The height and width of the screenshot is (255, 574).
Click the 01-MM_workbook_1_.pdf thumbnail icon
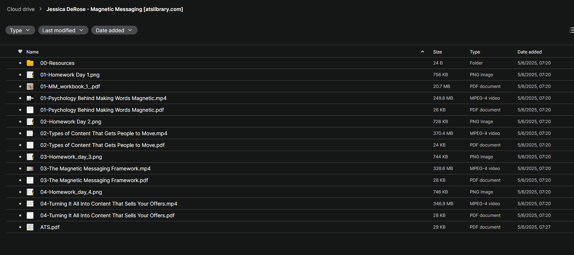coord(30,86)
